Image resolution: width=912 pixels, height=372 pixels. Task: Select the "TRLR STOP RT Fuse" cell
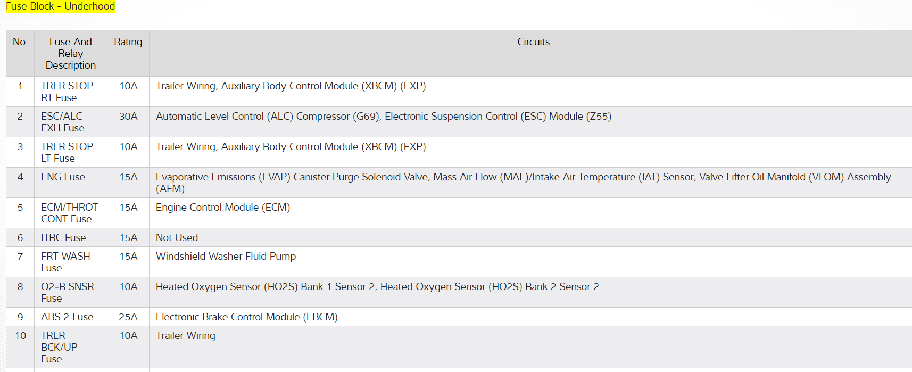click(67, 92)
